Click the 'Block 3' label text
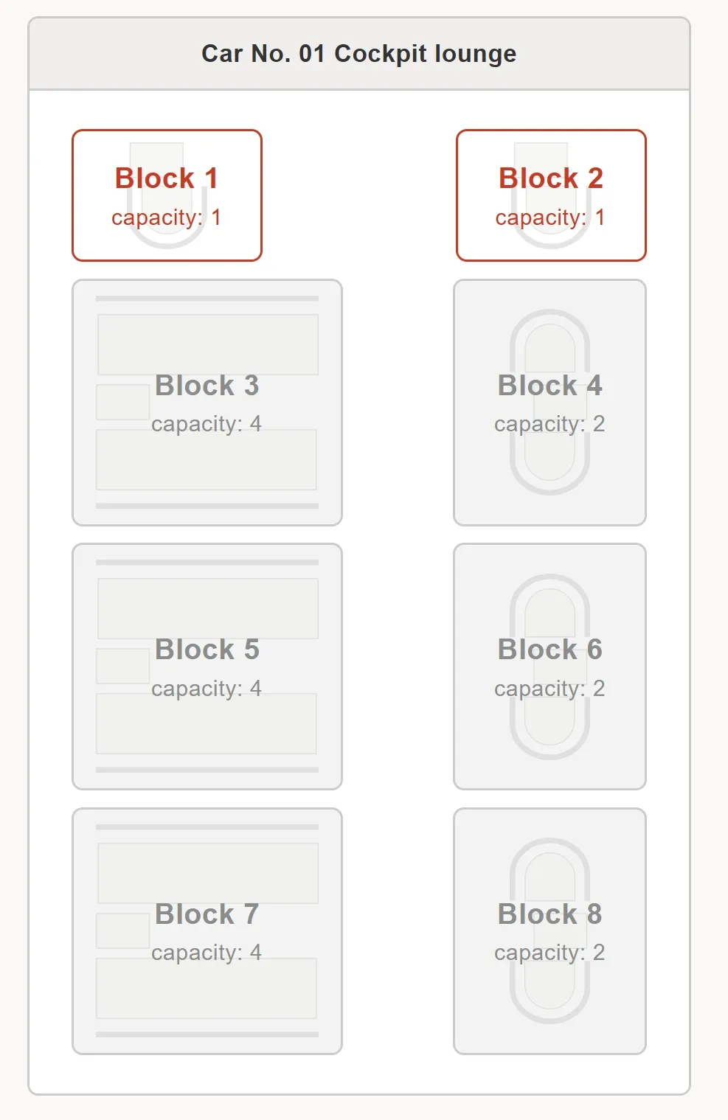 point(207,386)
